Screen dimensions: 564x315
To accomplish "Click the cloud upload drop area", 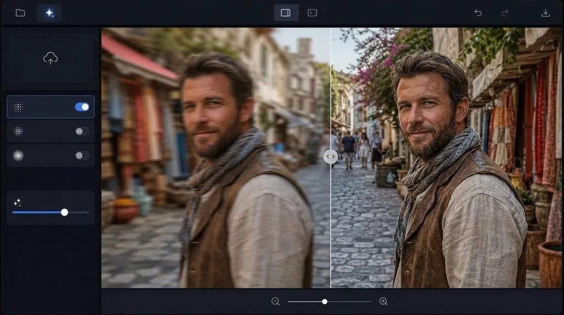I will [x=50, y=58].
